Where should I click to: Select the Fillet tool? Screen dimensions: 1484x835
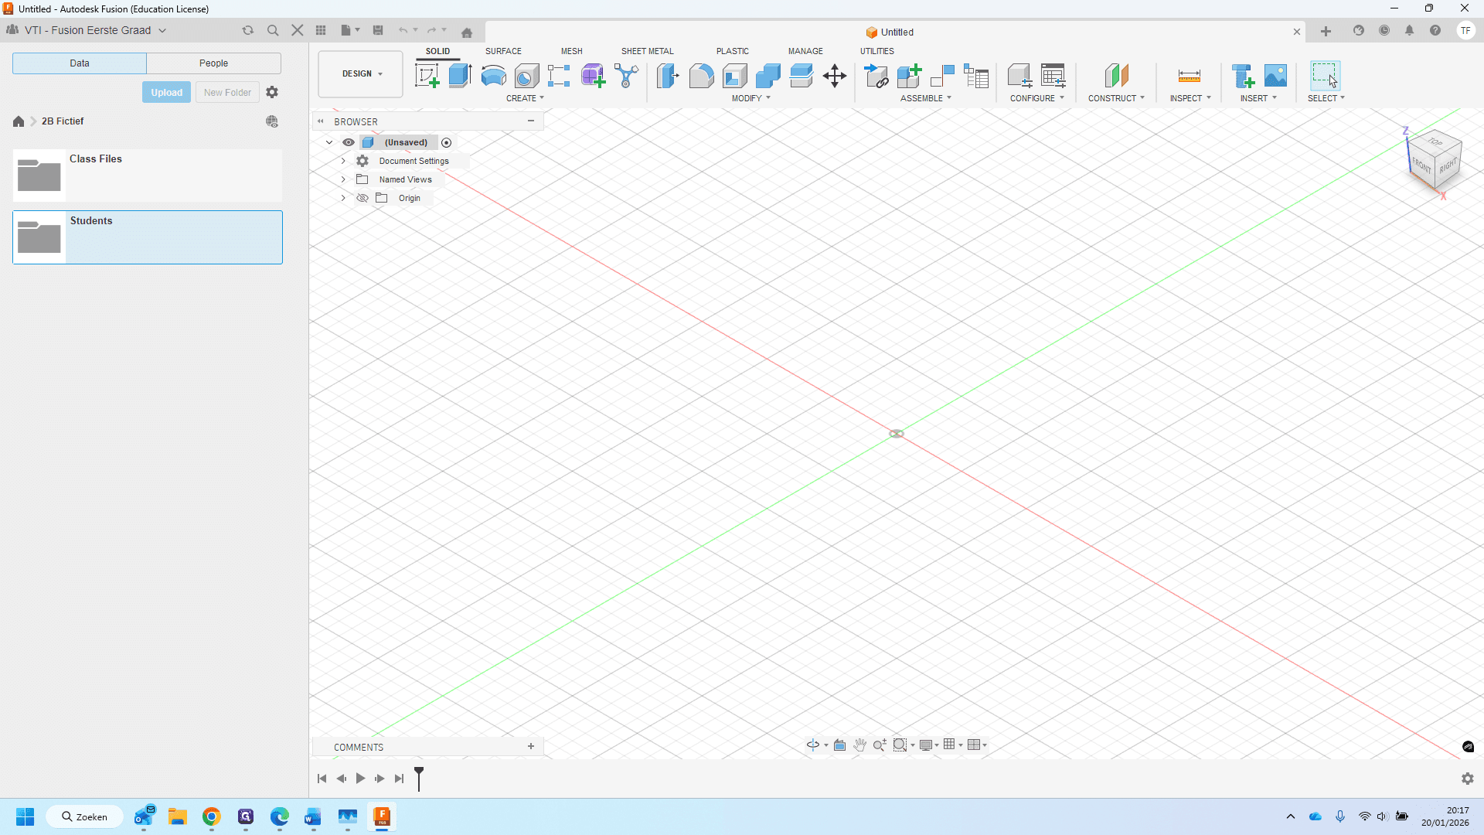coord(701,76)
